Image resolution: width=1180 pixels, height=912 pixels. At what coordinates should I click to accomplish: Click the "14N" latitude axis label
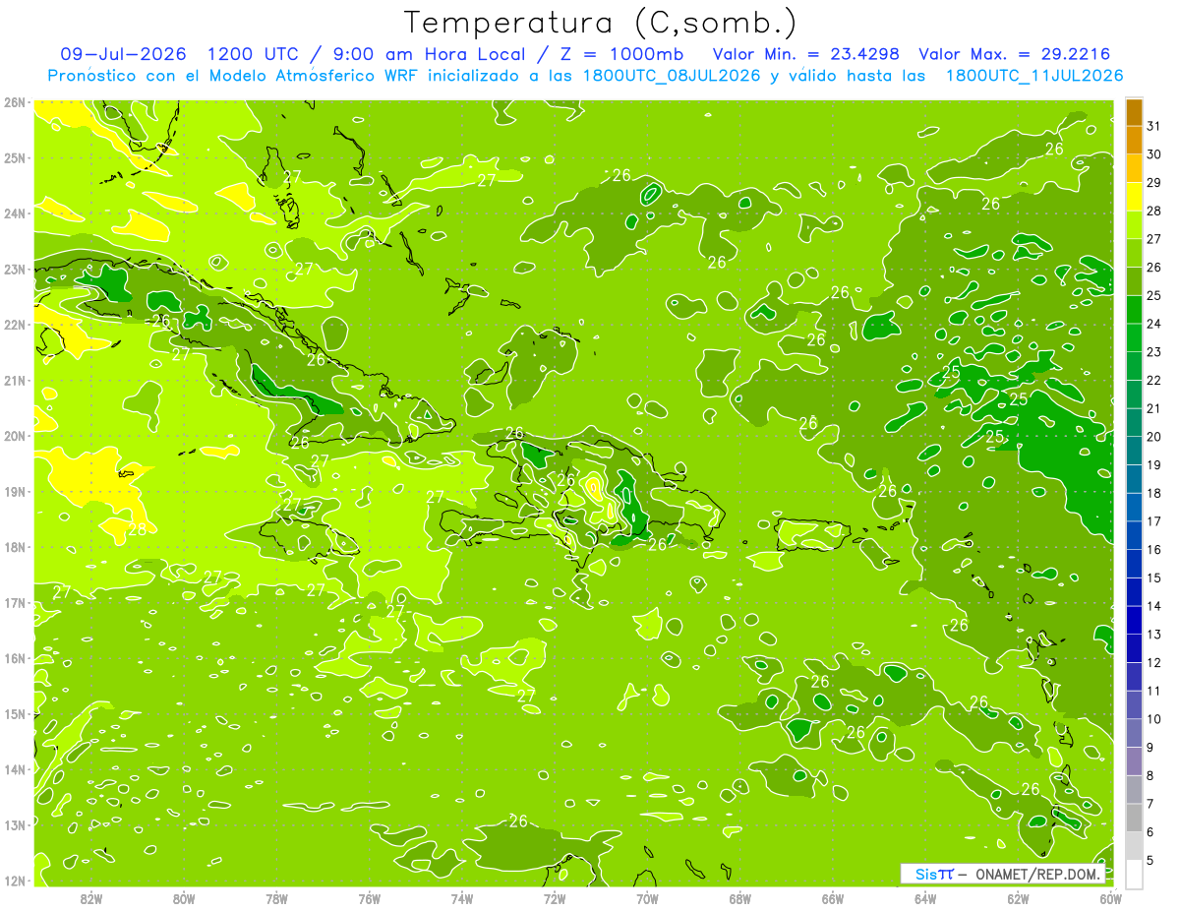point(14,769)
